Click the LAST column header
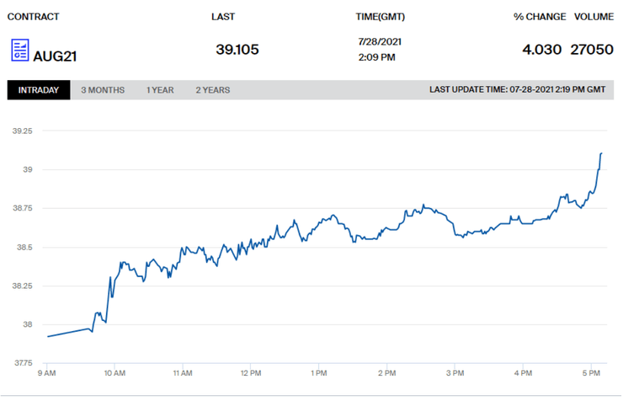This screenshot has height=401, width=623. (x=223, y=17)
